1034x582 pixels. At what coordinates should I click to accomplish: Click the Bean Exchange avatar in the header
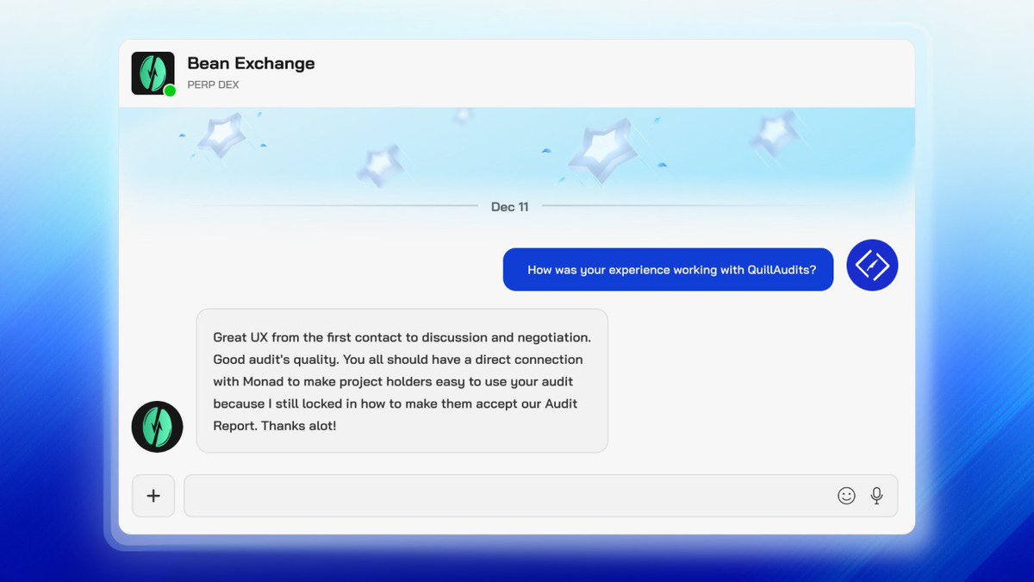tap(153, 73)
